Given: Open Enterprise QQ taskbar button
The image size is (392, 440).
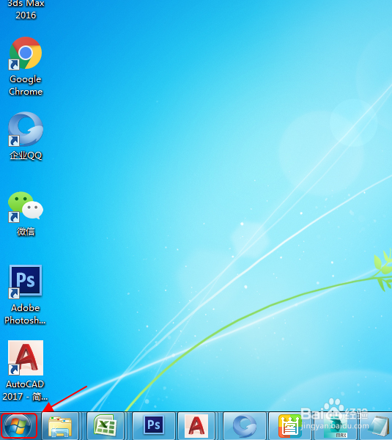Looking at the screenshot, I should (x=245, y=426).
